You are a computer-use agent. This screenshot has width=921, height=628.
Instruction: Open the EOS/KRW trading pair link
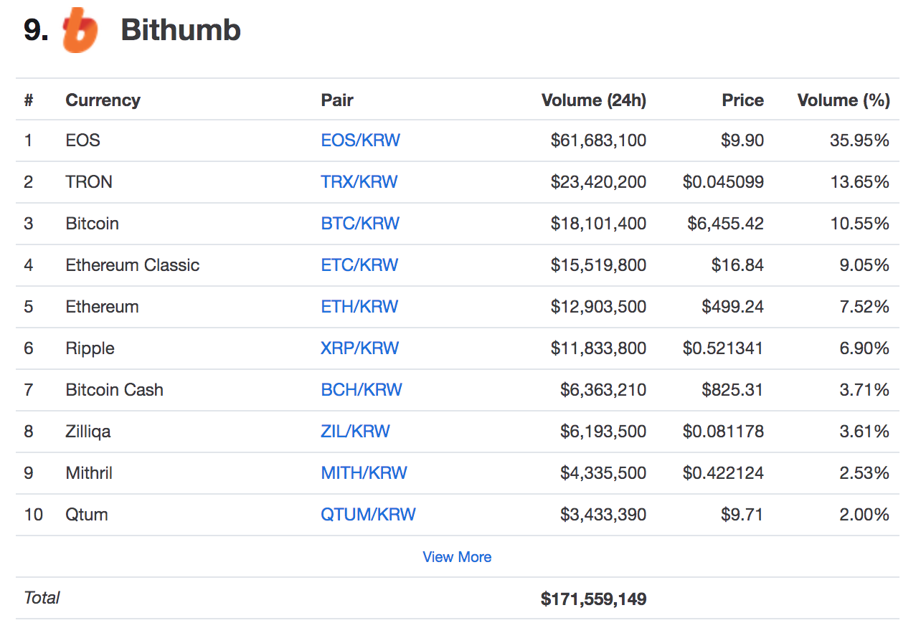click(360, 141)
